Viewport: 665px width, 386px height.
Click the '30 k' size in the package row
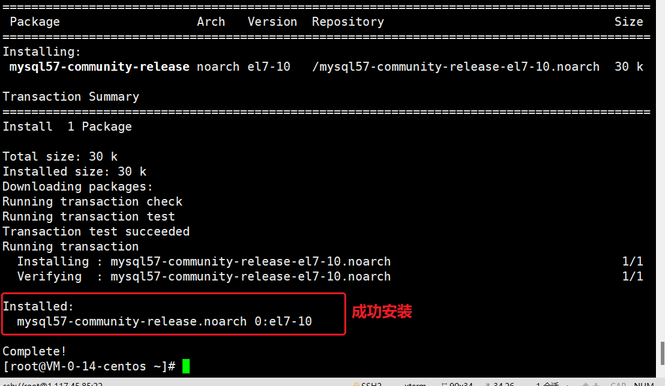(x=628, y=67)
